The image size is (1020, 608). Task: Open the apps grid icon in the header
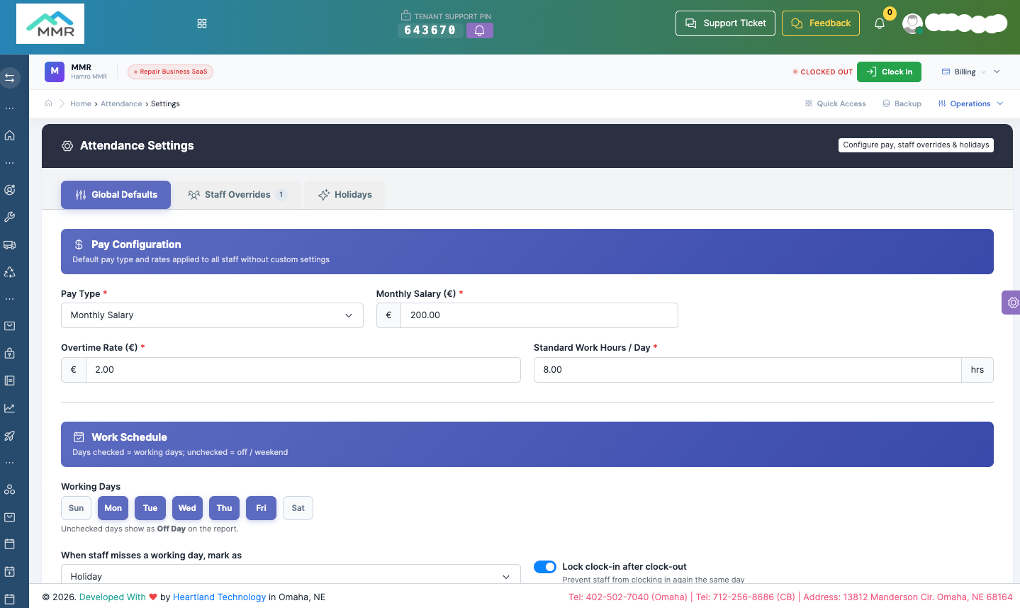[202, 23]
